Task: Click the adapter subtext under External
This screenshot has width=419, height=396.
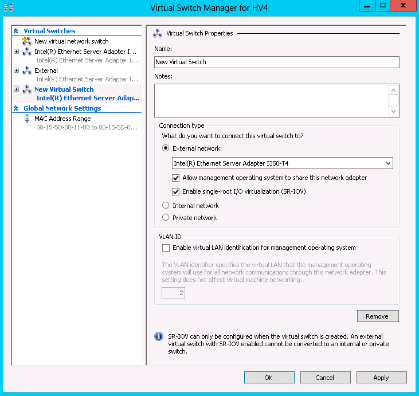Action: [87, 79]
